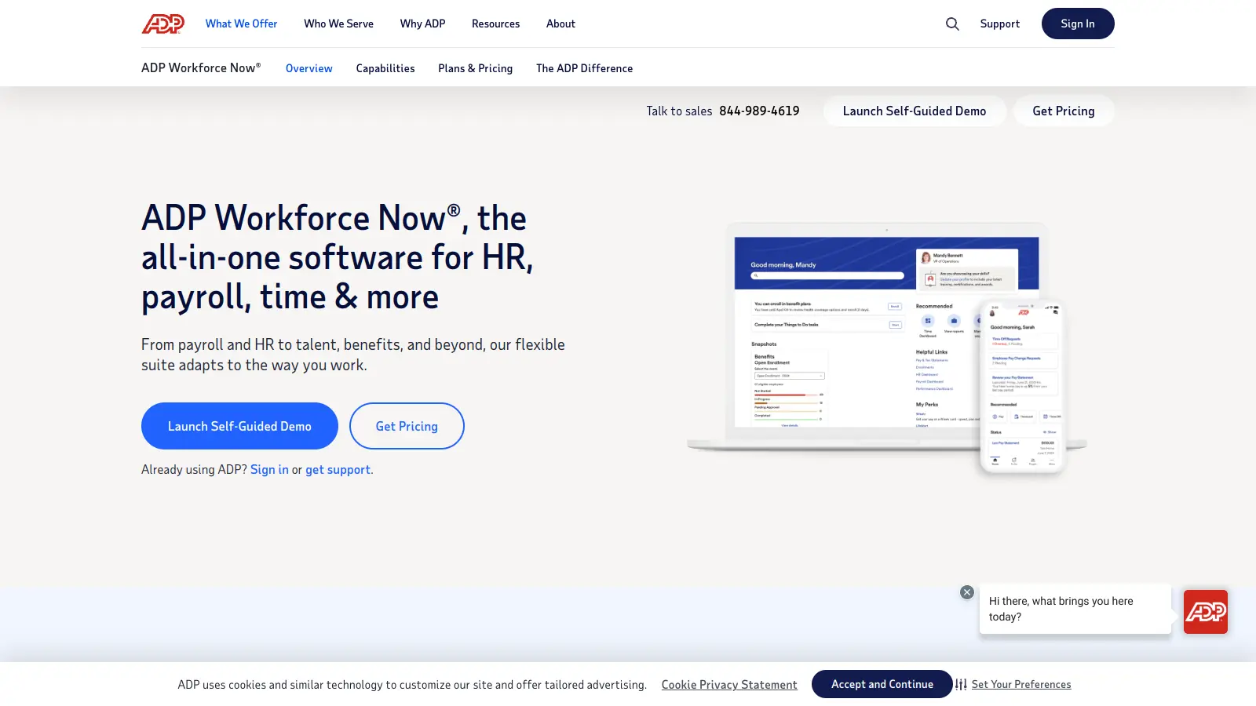Call sales at 844-989-4619

pos(759,111)
